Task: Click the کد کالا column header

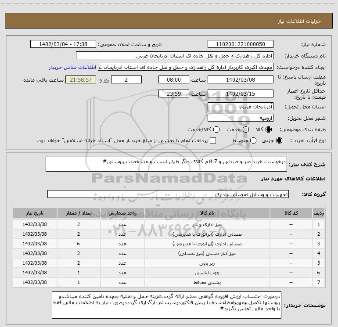Action: click(x=291, y=213)
